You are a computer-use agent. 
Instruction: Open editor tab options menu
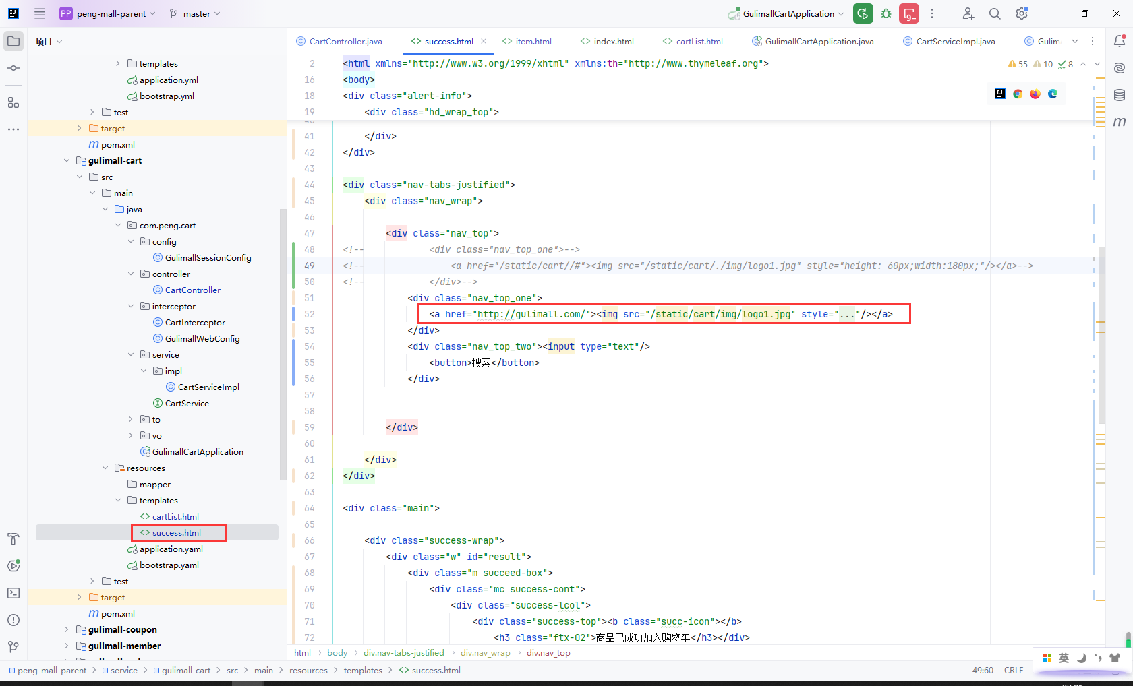[1093, 41]
